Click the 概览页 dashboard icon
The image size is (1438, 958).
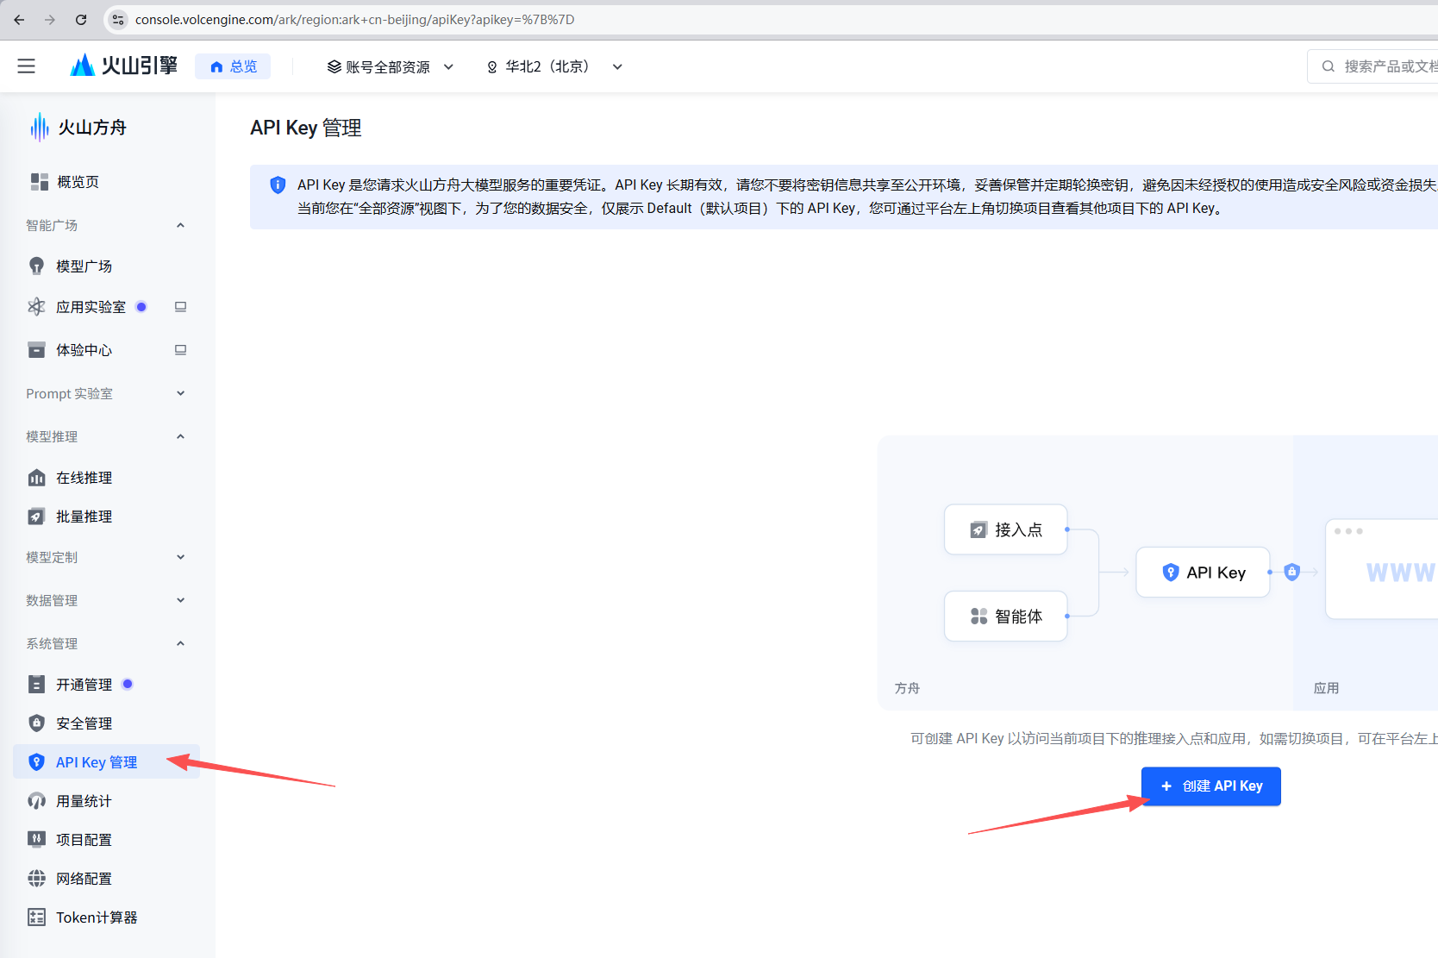[39, 182]
